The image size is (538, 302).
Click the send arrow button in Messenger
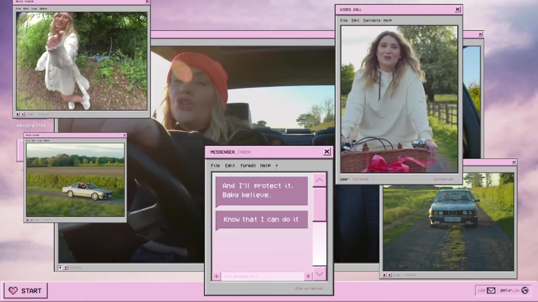[308, 276]
